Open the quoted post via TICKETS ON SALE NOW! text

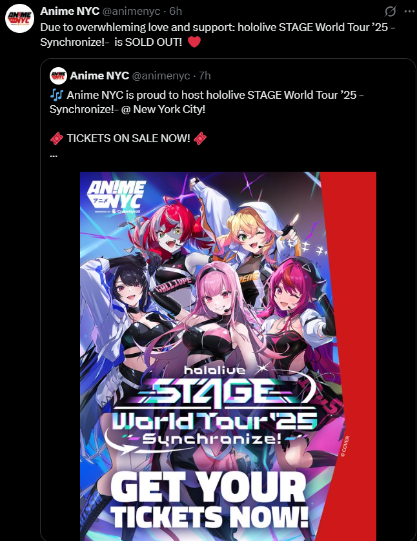[x=128, y=138]
